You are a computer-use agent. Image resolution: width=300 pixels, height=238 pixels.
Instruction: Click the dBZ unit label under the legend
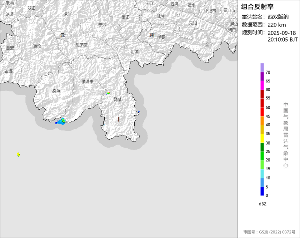(x=262, y=204)
